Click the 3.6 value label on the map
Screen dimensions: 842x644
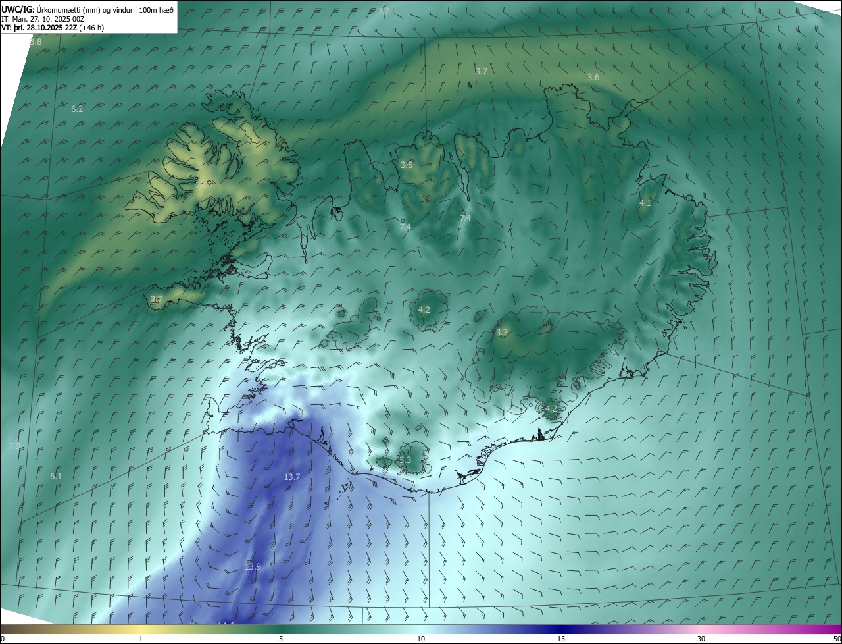pyautogui.click(x=593, y=77)
